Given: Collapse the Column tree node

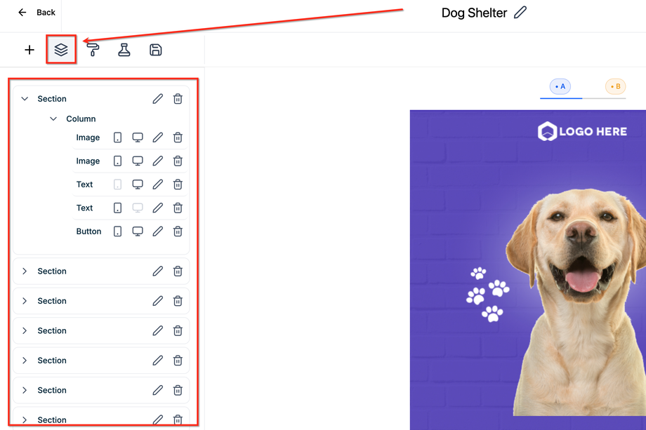Looking at the screenshot, I should click(53, 119).
